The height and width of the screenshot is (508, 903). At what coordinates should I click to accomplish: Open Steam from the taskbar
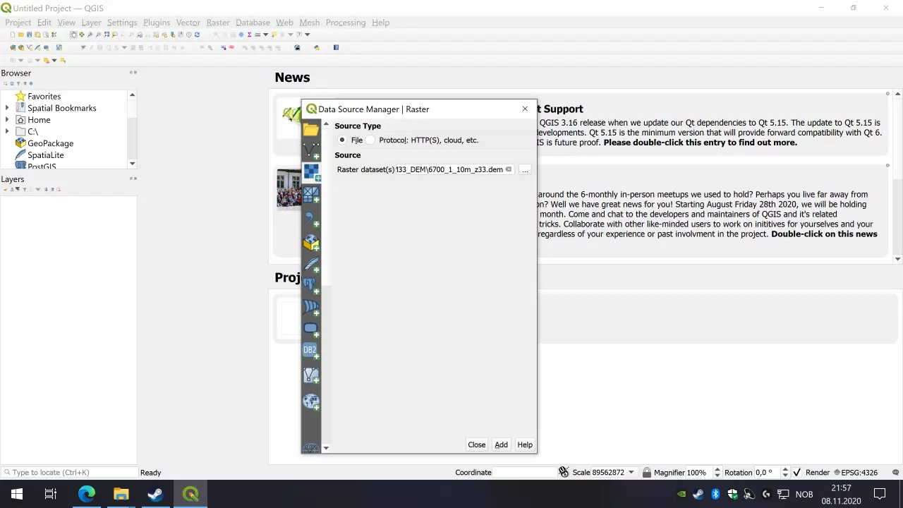point(156,494)
